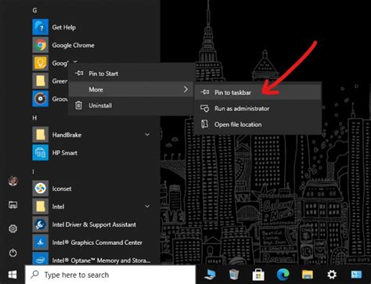Click the computer icon on taskbar

[x=210, y=275]
